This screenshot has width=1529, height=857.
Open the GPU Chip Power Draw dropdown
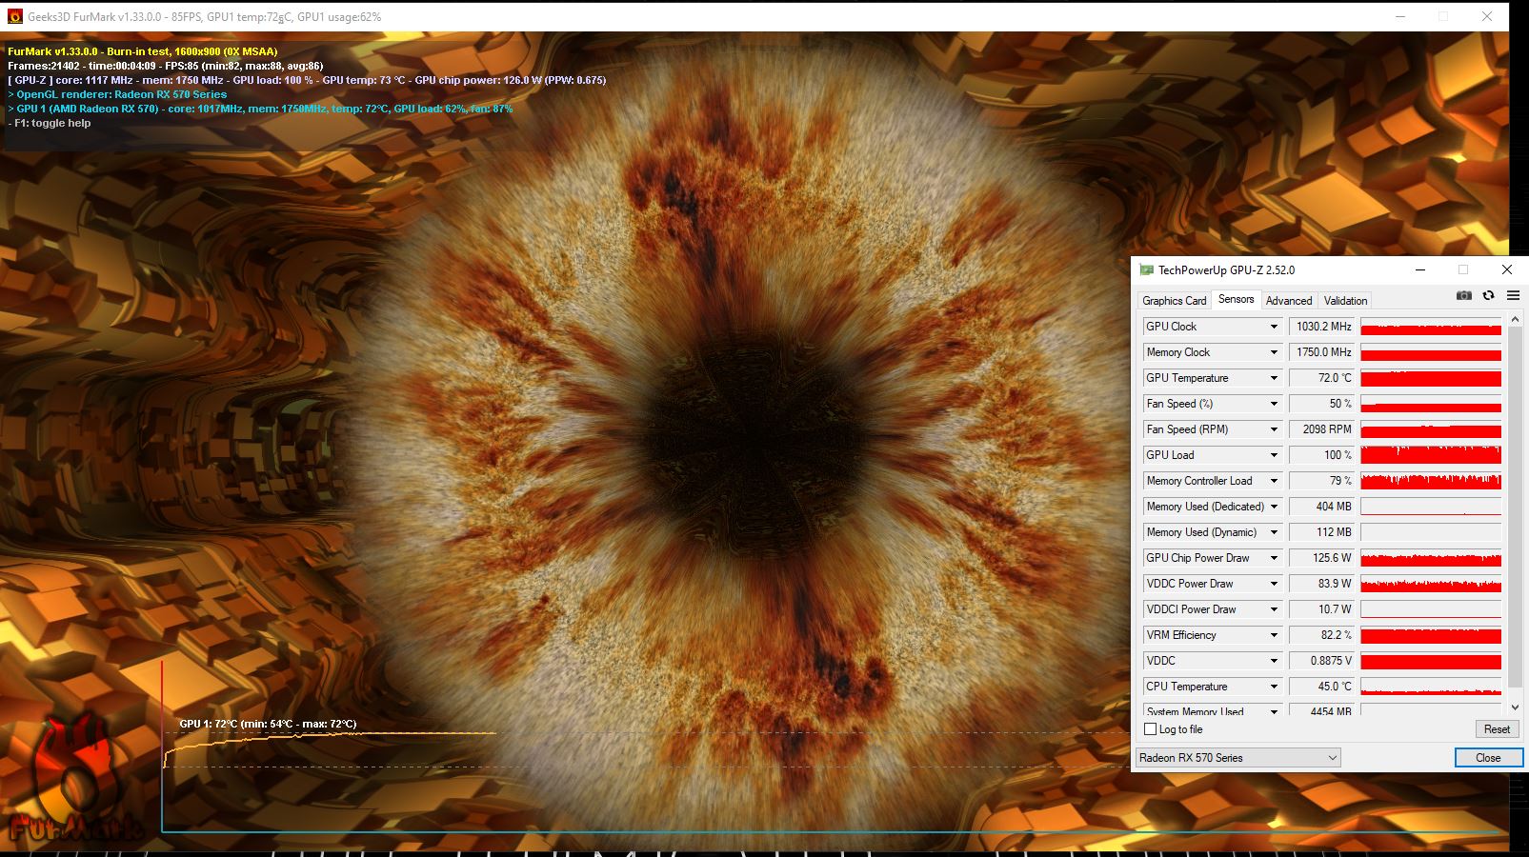pyautogui.click(x=1274, y=558)
